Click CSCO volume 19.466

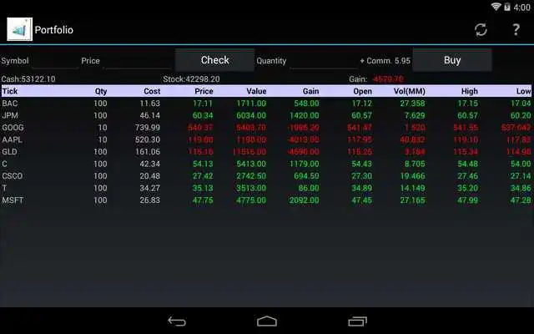click(x=412, y=176)
